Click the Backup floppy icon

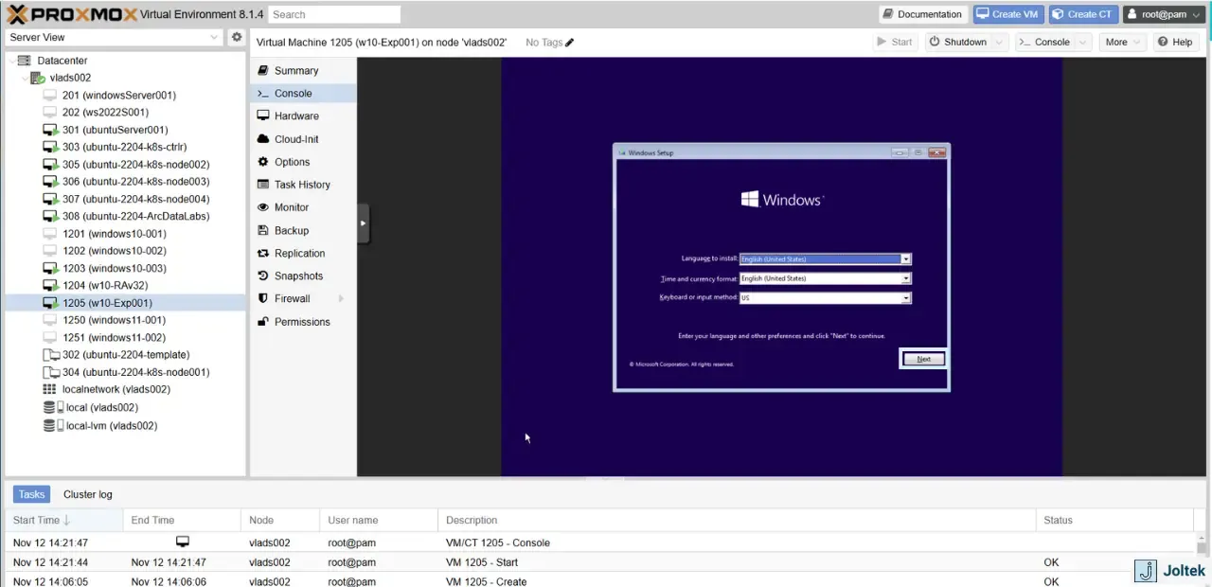pyautogui.click(x=263, y=230)
